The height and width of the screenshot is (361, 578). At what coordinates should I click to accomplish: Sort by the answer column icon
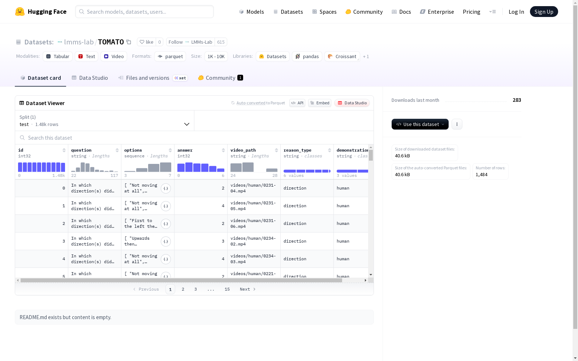point(223,150)
